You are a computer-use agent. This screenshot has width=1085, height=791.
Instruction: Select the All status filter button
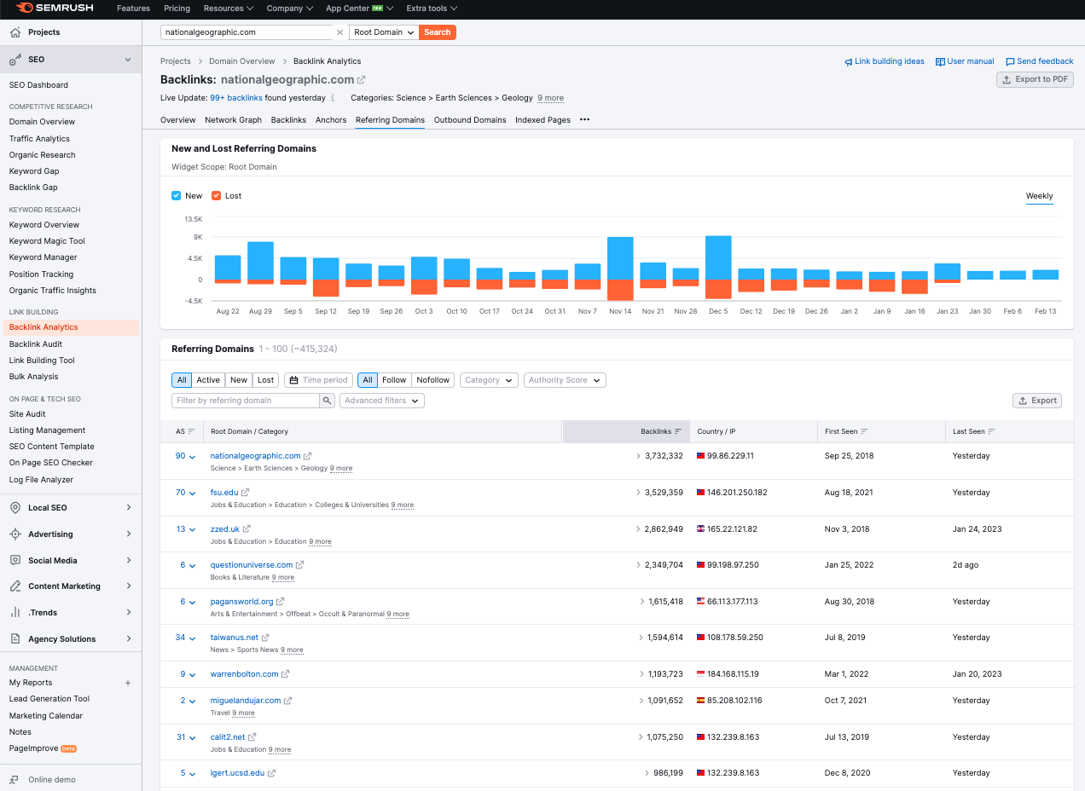click(x=182, y=380)
